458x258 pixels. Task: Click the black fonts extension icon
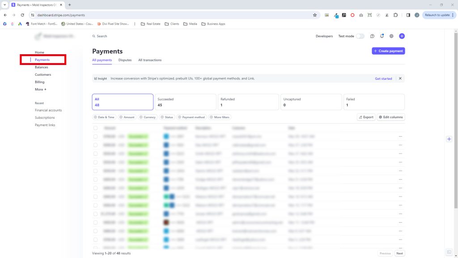(x=344, y=15)
